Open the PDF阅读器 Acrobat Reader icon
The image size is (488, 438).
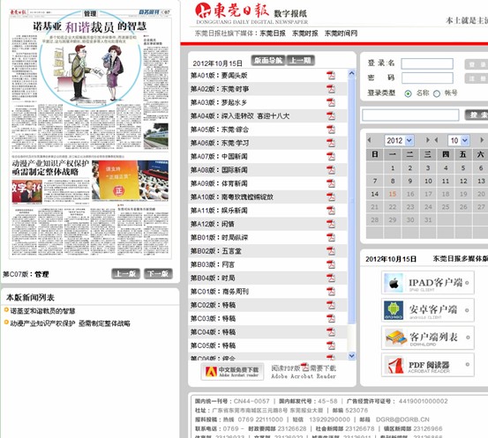[394, 365]
